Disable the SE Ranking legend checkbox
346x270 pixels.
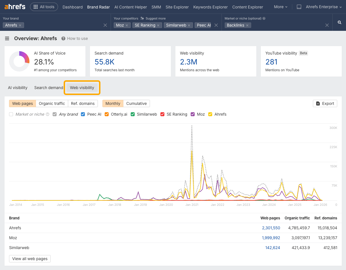162,114
